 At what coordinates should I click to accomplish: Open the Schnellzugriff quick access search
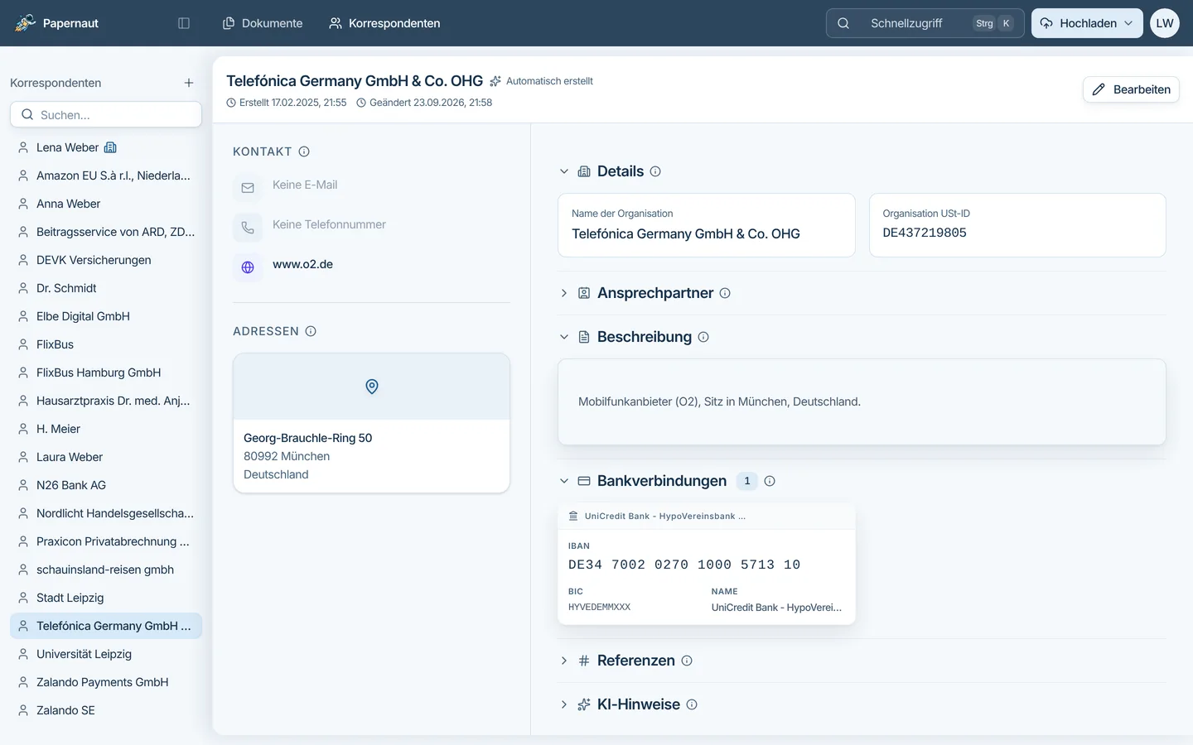(x=925, y=23)
